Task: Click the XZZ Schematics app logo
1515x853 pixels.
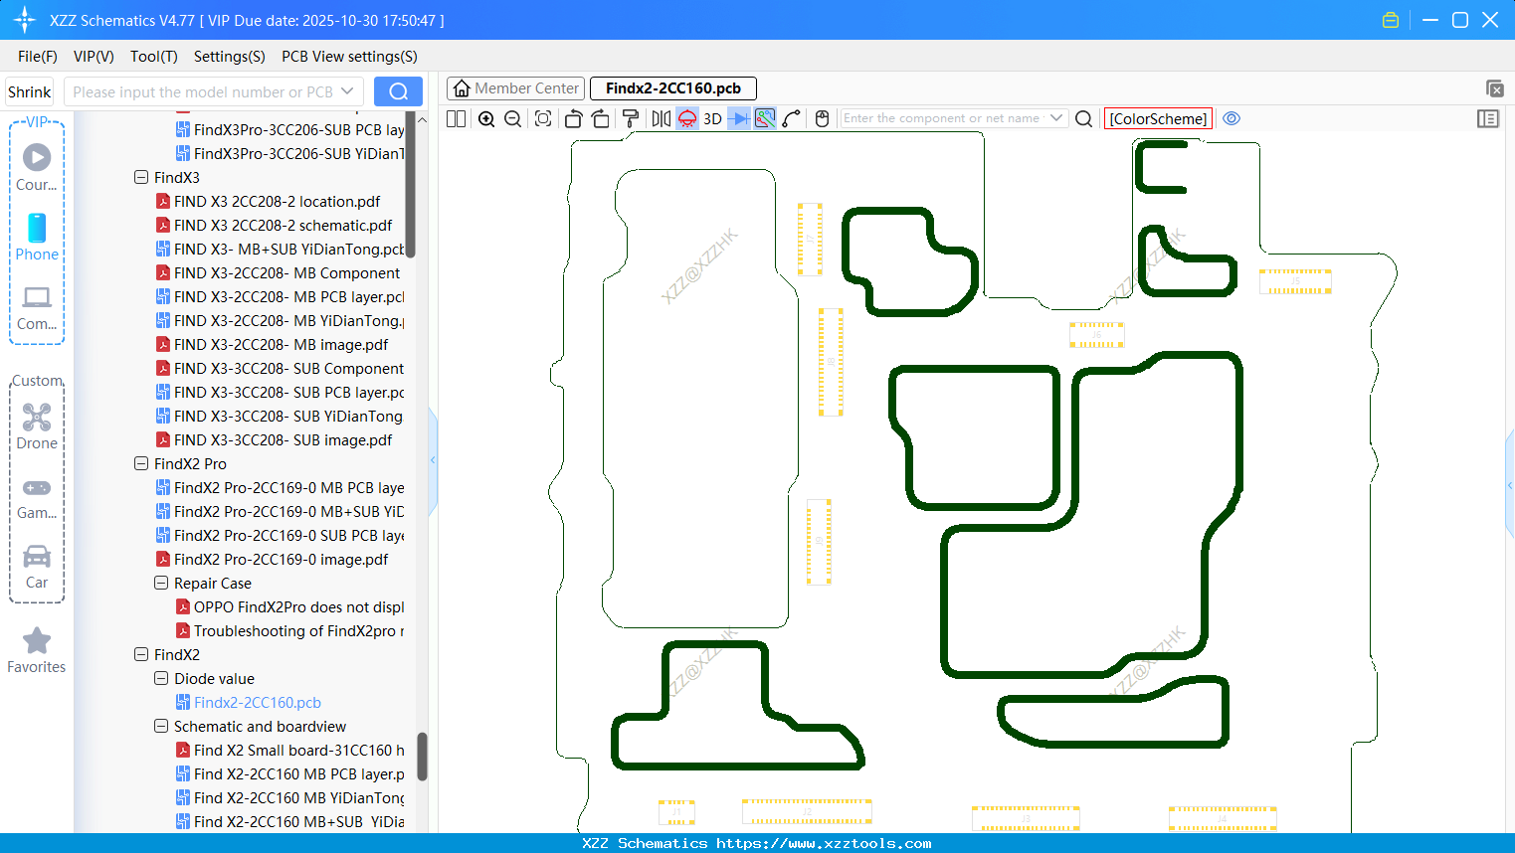Action: pyautogui.click(x=25, y=20)
